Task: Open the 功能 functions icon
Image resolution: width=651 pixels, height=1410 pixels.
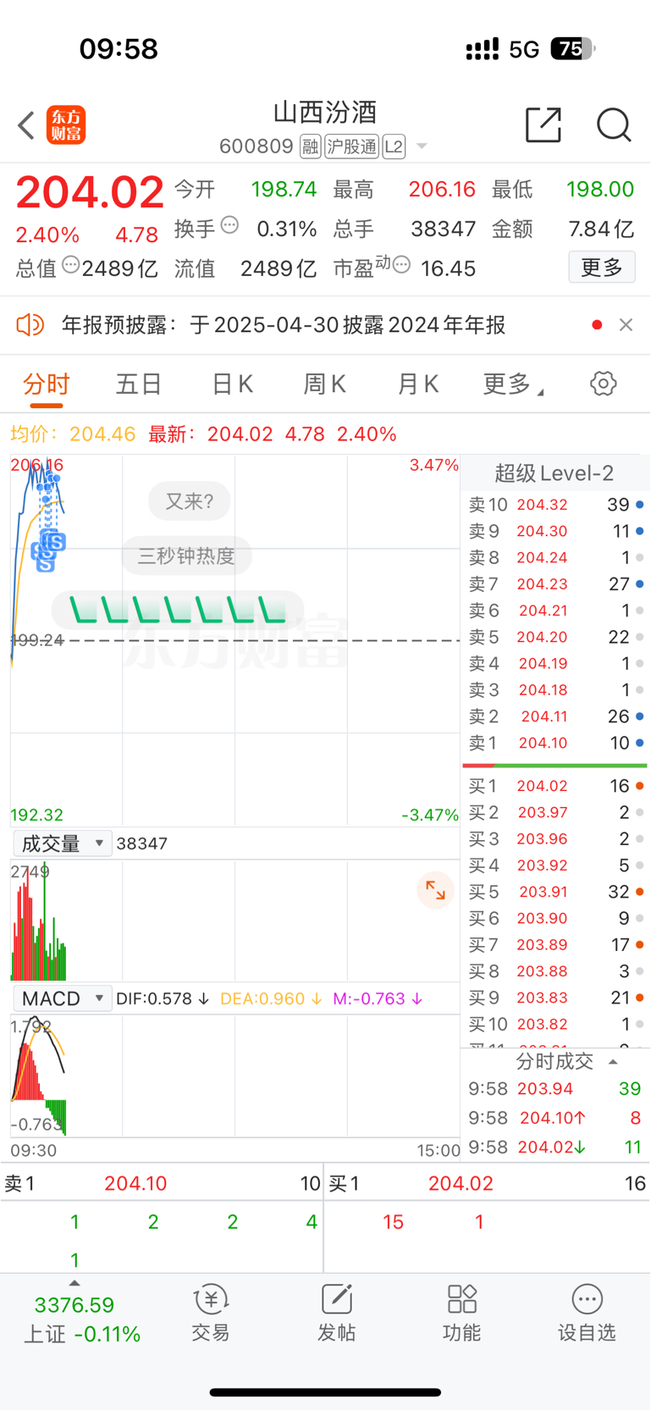Action: 461,1313
